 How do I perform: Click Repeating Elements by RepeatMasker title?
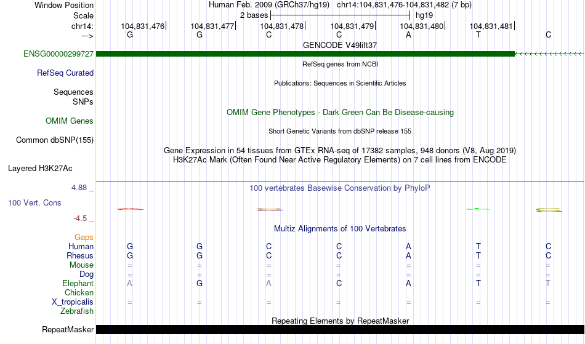click(341, 321)
